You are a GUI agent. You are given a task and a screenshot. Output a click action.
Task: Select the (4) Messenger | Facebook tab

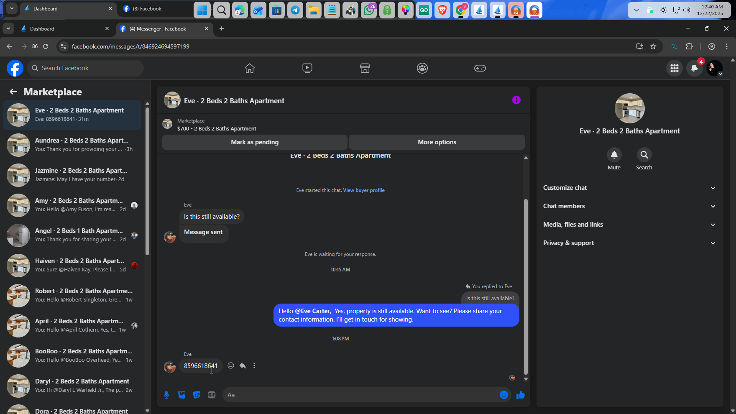point(164,28)
